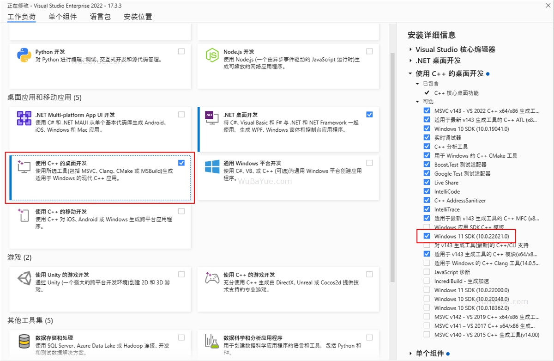The height and width of the screenshot is (361, 554).
Task: Click the Node.js development workload icon
Action: coord(212,55)
